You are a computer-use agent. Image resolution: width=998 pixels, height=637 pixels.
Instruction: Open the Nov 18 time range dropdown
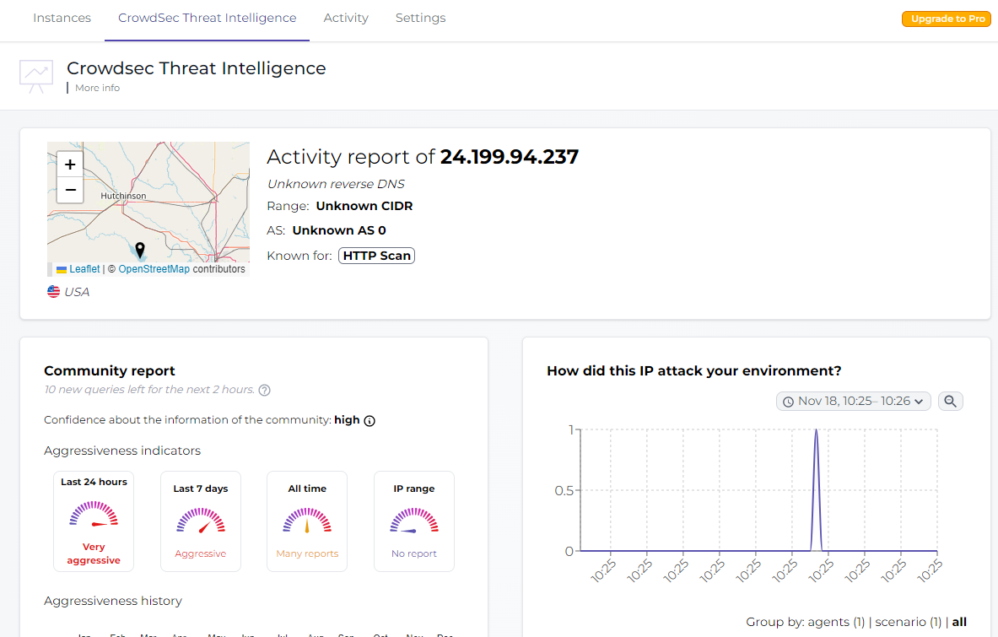tap(853, 402)
